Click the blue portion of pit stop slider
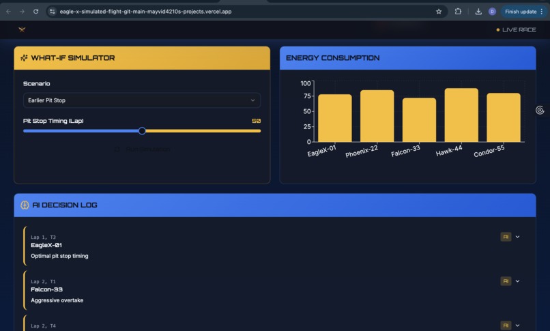The image size is (550, 331). [x=81, y=131]
